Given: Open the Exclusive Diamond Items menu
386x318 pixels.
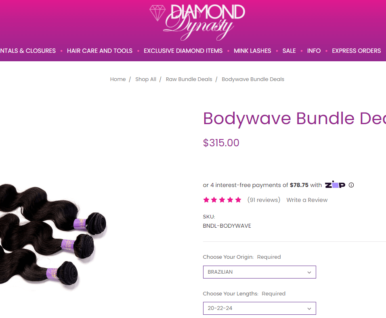Looking at the screenshot, I should tap(183, 51).
